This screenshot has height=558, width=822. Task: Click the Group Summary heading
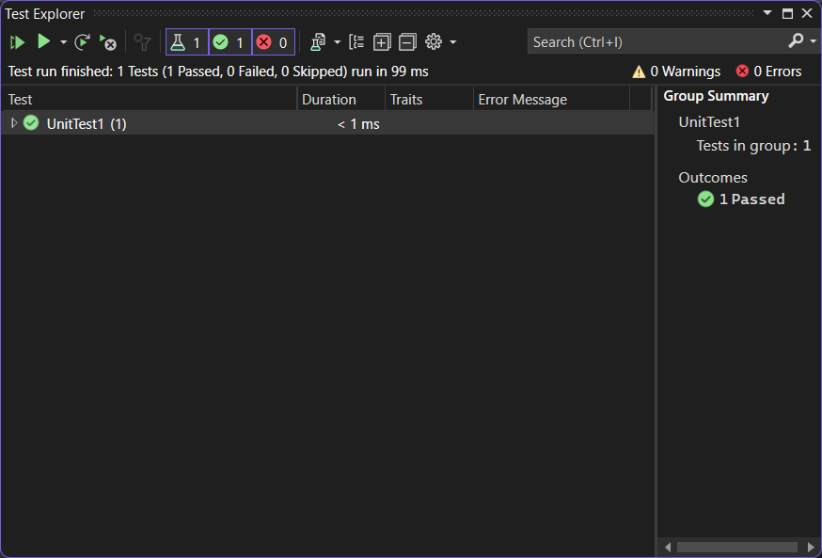[x=716, y=96]
